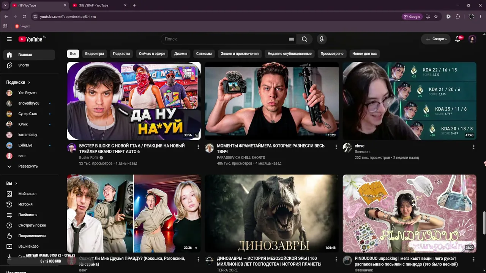Go back in browser
Viewport: 486px width, 273px height.
[6, 17]
